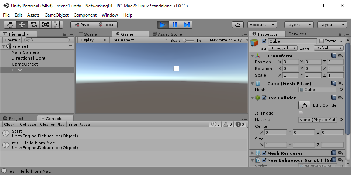Open the Cloud services icon
The image size is (351, 175).
238,25
